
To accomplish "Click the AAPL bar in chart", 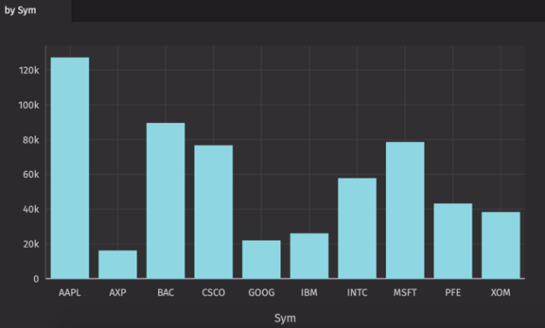I will point(70,168).
